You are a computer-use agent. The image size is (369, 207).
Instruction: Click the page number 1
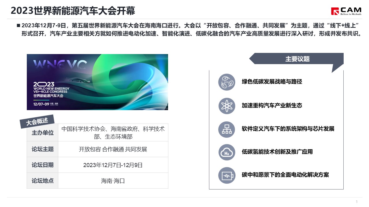tap(357, 202)
